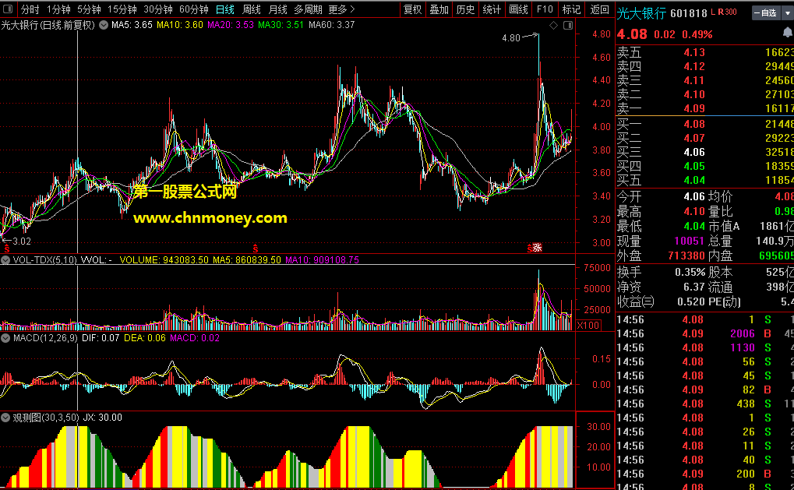Switch to 5分钟 period
Viewport: 794px width, 490px height.
tap(89, 9)
